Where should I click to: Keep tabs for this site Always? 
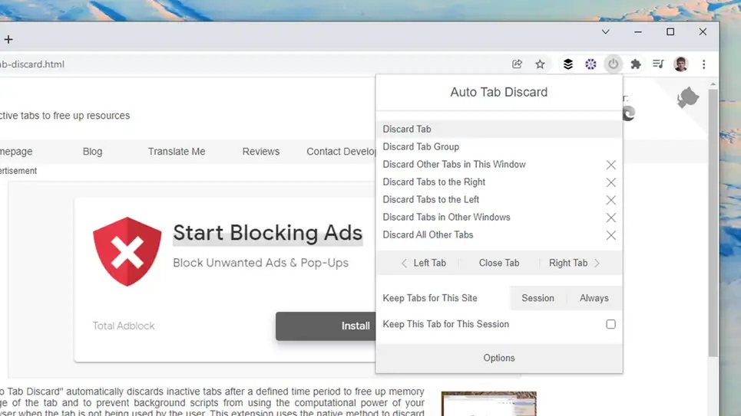594,298
